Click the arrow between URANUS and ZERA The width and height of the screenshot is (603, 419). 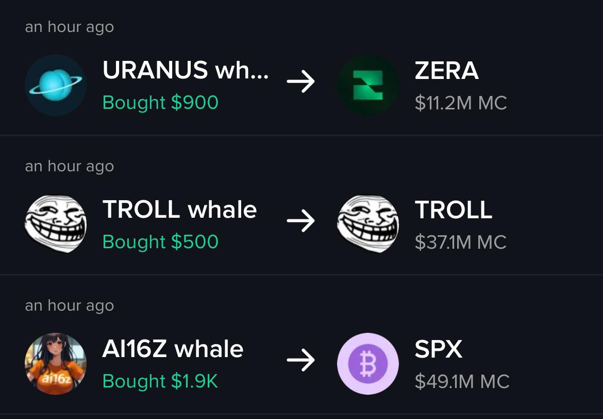[x=301, y=81]
